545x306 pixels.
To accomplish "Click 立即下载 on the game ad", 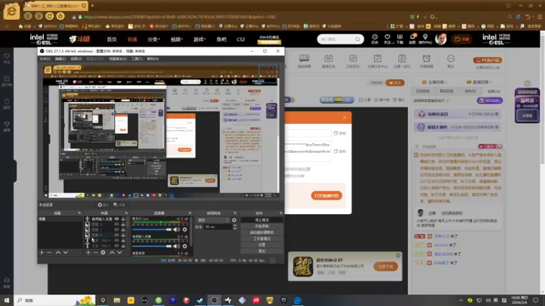I will click(386, 267).
